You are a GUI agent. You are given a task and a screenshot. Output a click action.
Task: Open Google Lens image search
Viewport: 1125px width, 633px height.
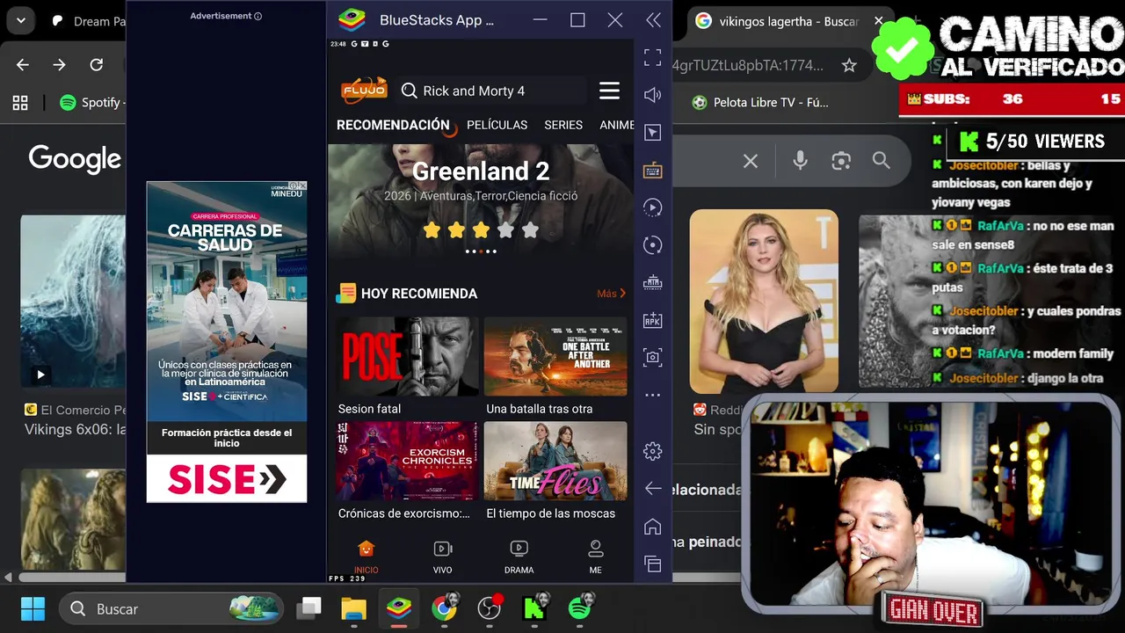click(x=841, y=161)
